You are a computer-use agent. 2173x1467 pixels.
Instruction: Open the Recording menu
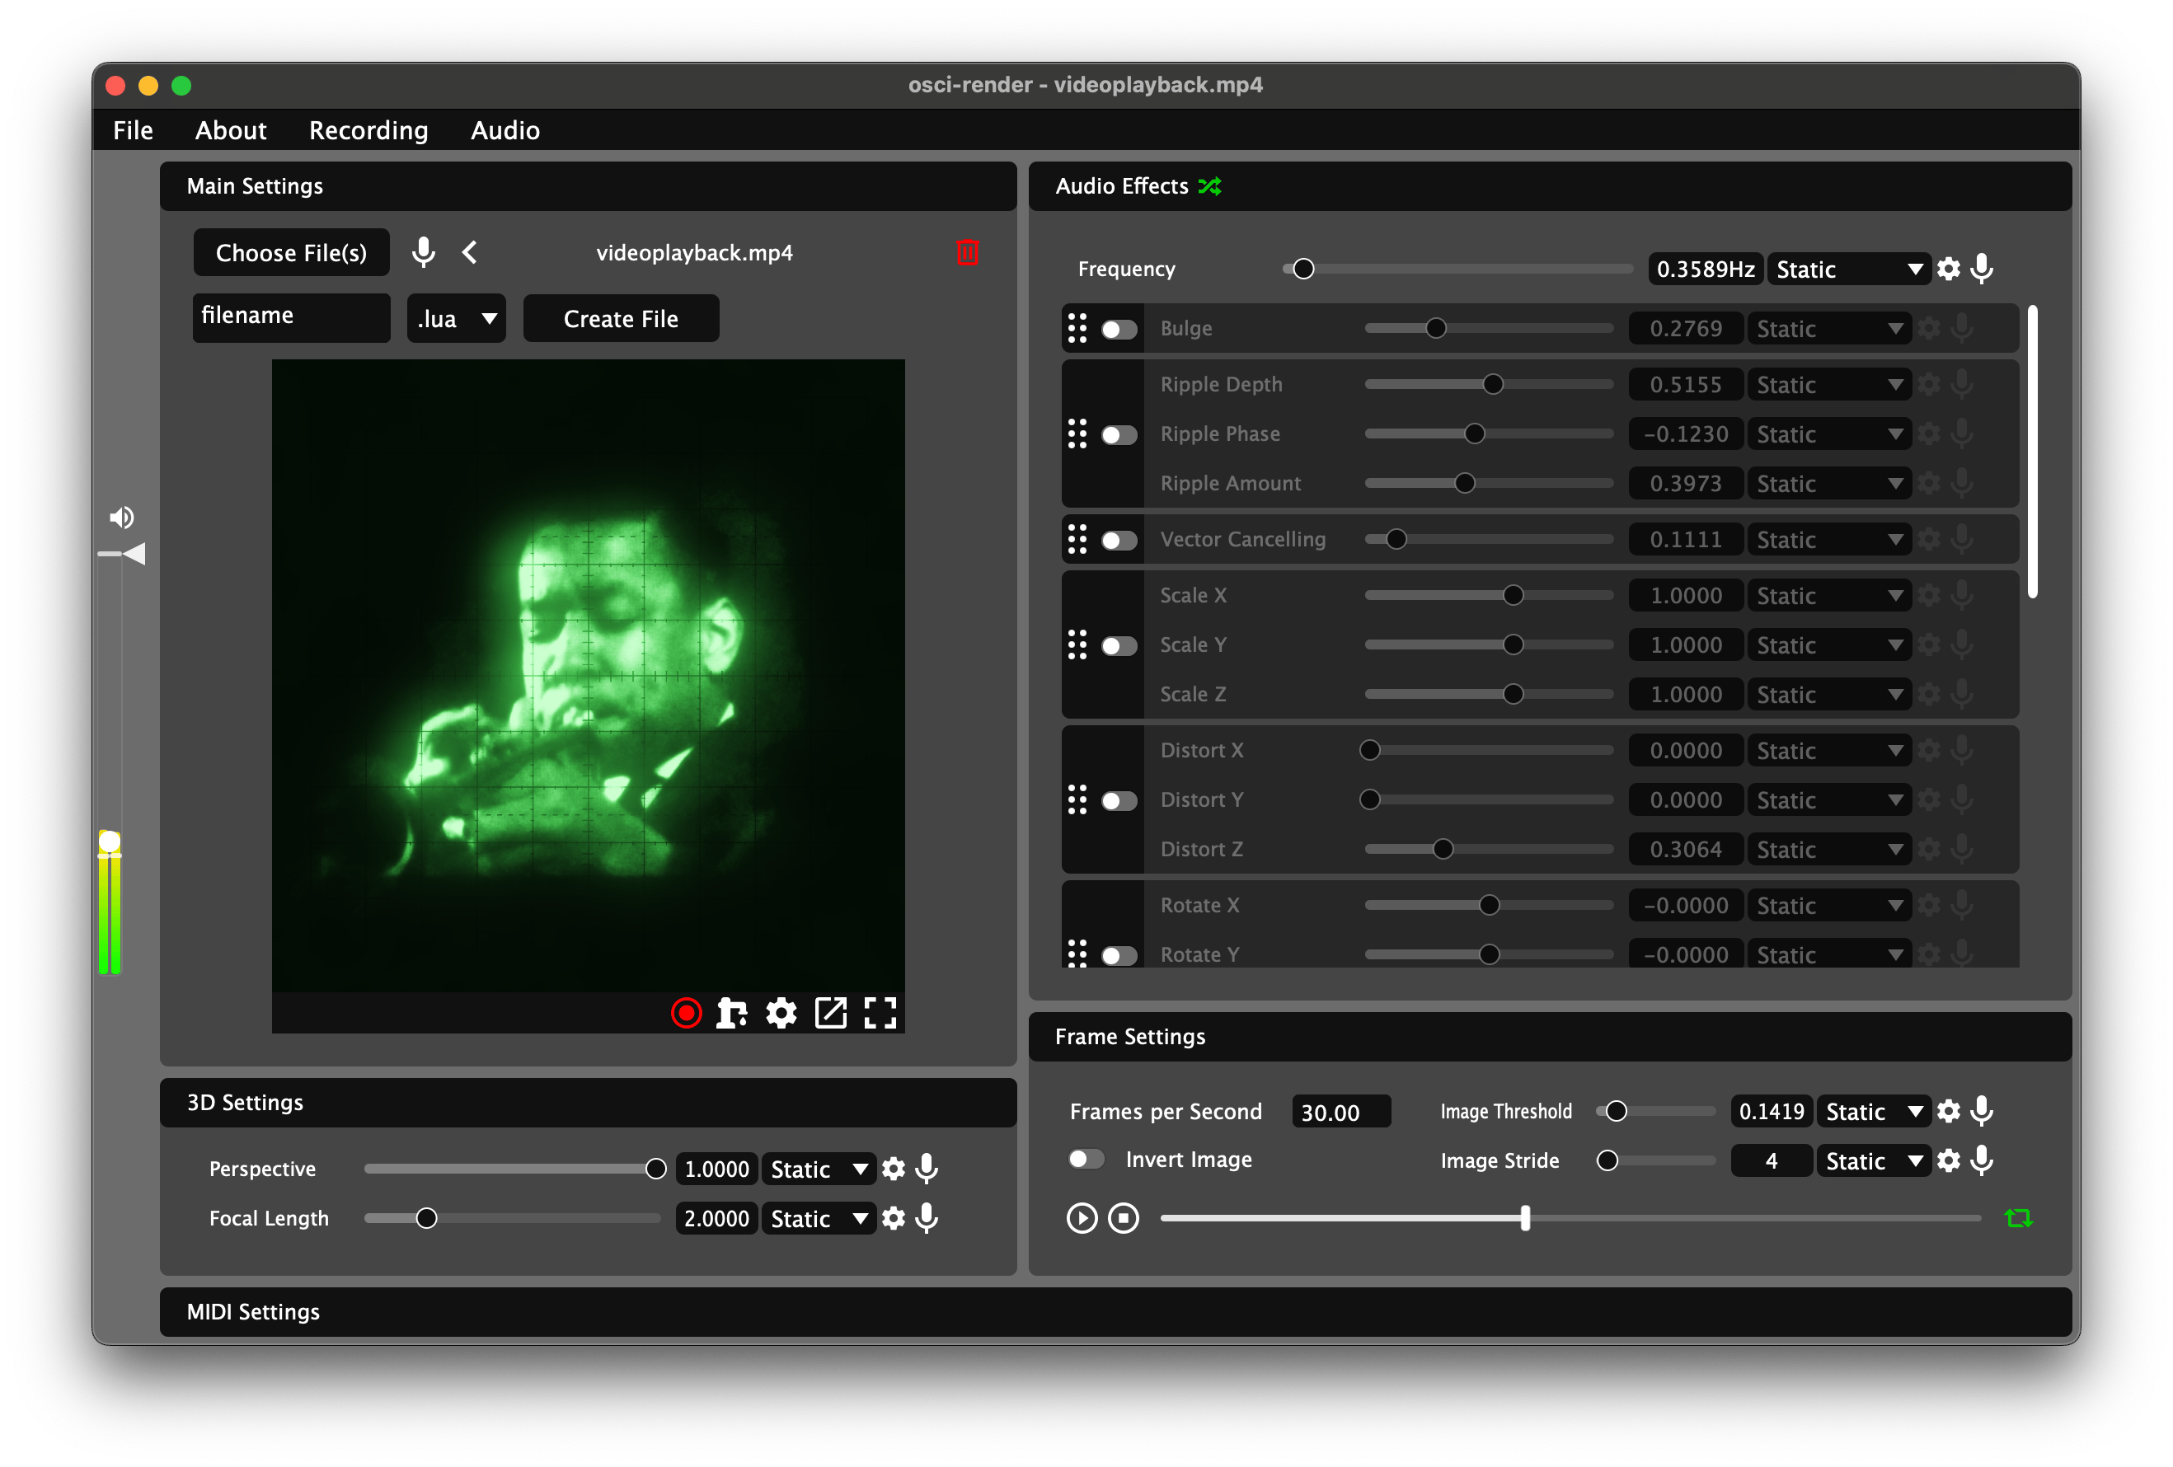point(368,130)
